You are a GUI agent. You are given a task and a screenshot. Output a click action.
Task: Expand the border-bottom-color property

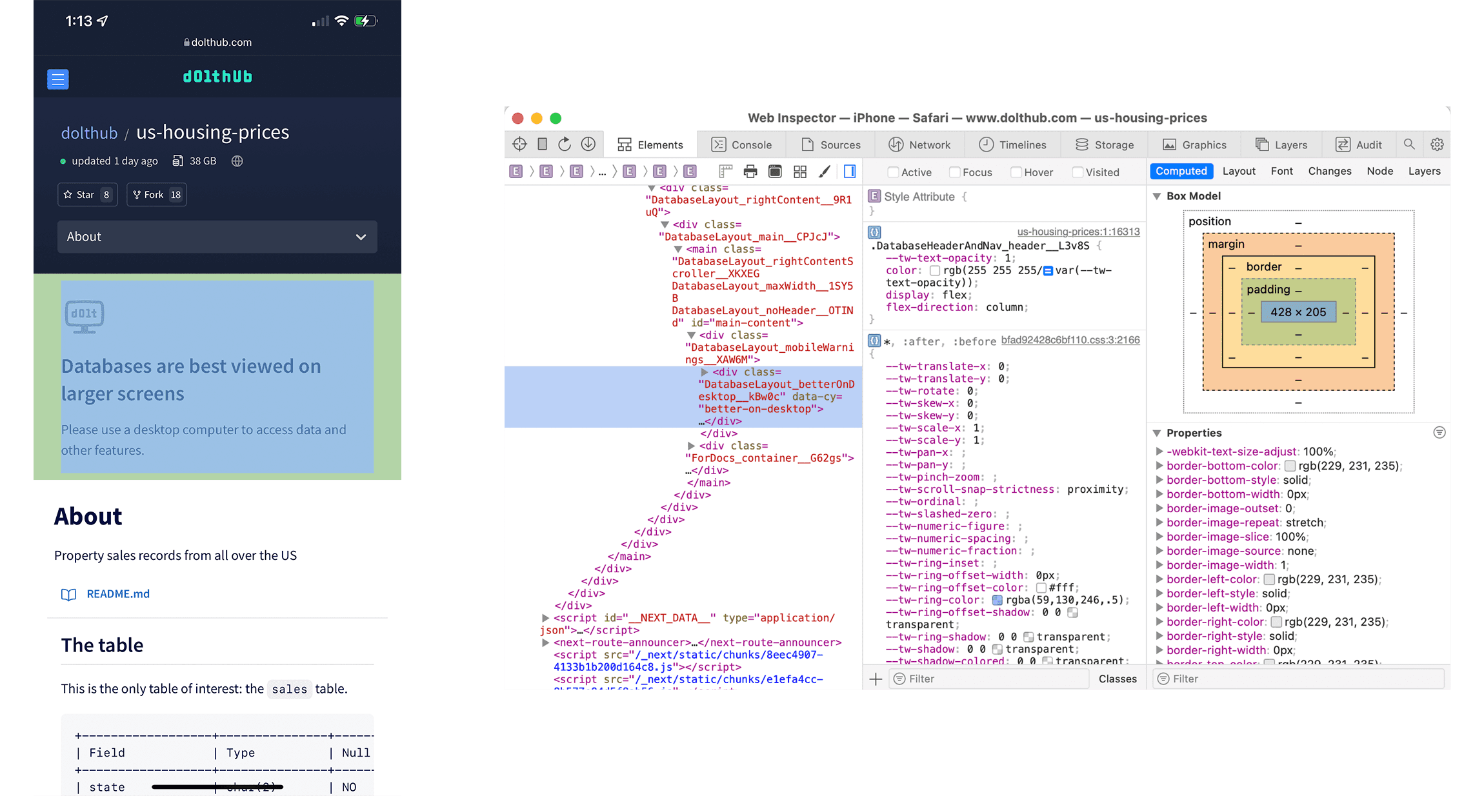[1159, 466]
